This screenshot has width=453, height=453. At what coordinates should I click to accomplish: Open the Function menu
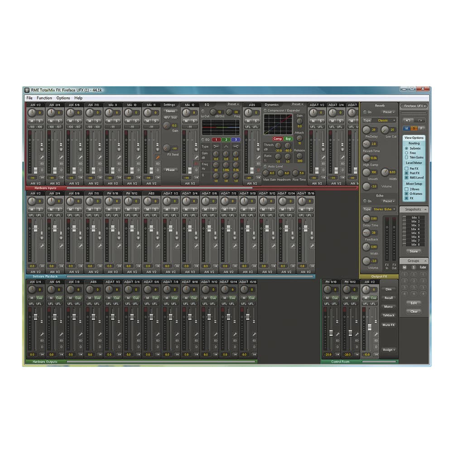click(x=44, y=98)
